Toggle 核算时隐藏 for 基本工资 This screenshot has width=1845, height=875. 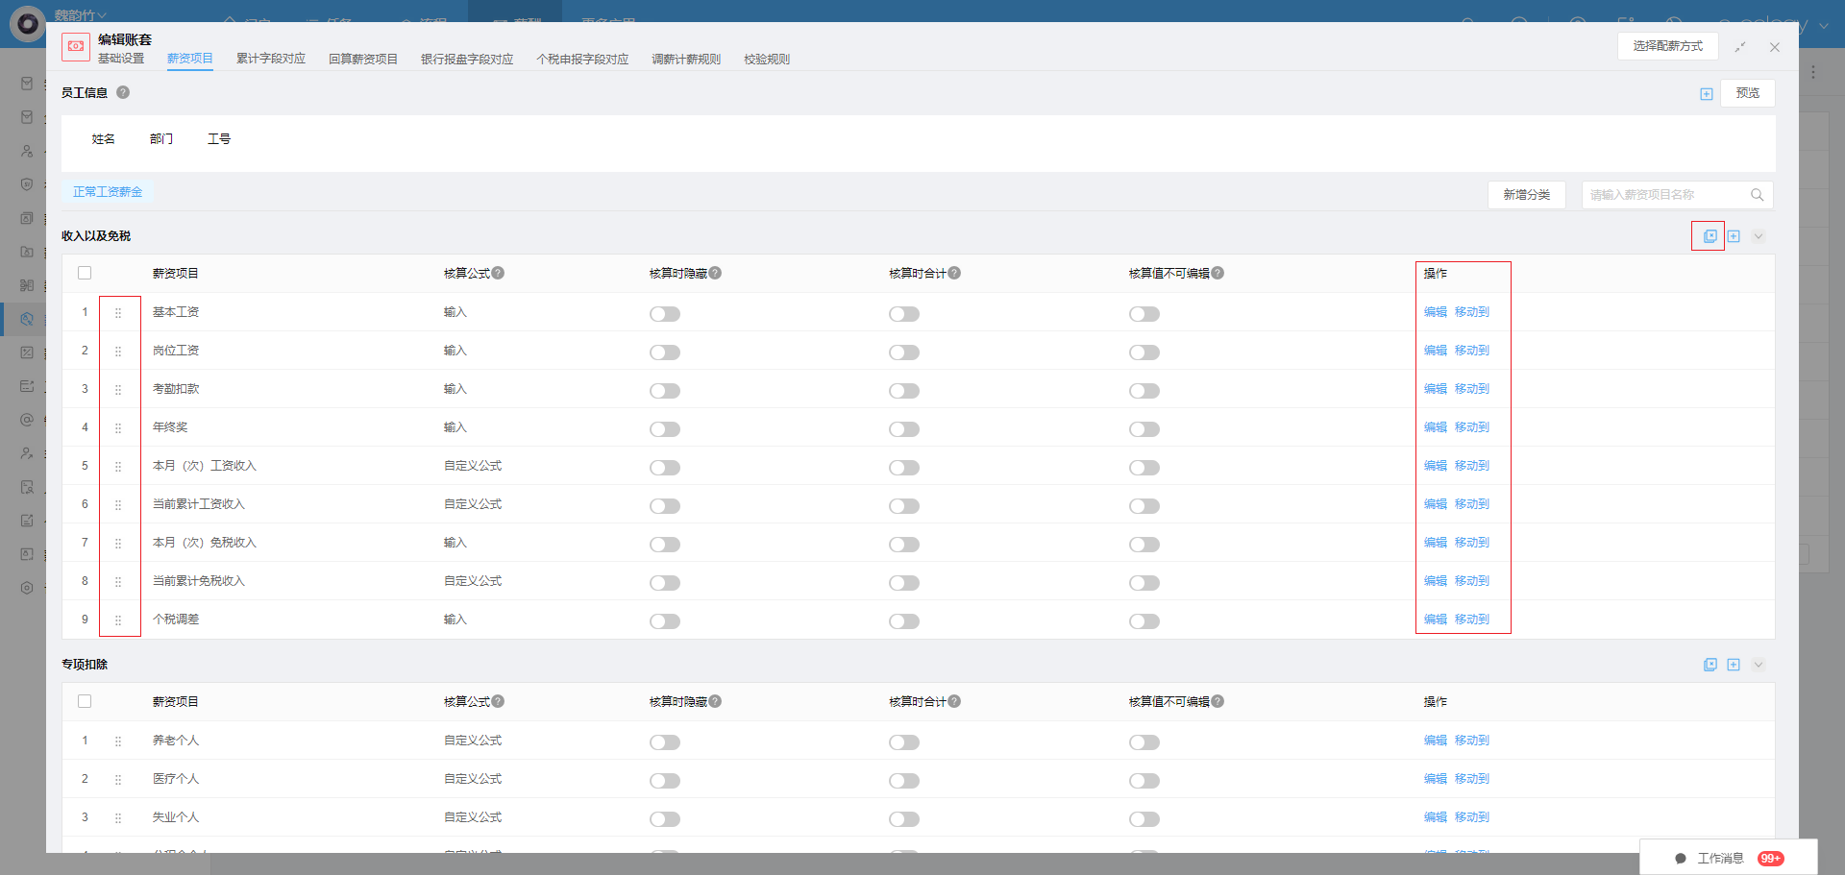665,314
